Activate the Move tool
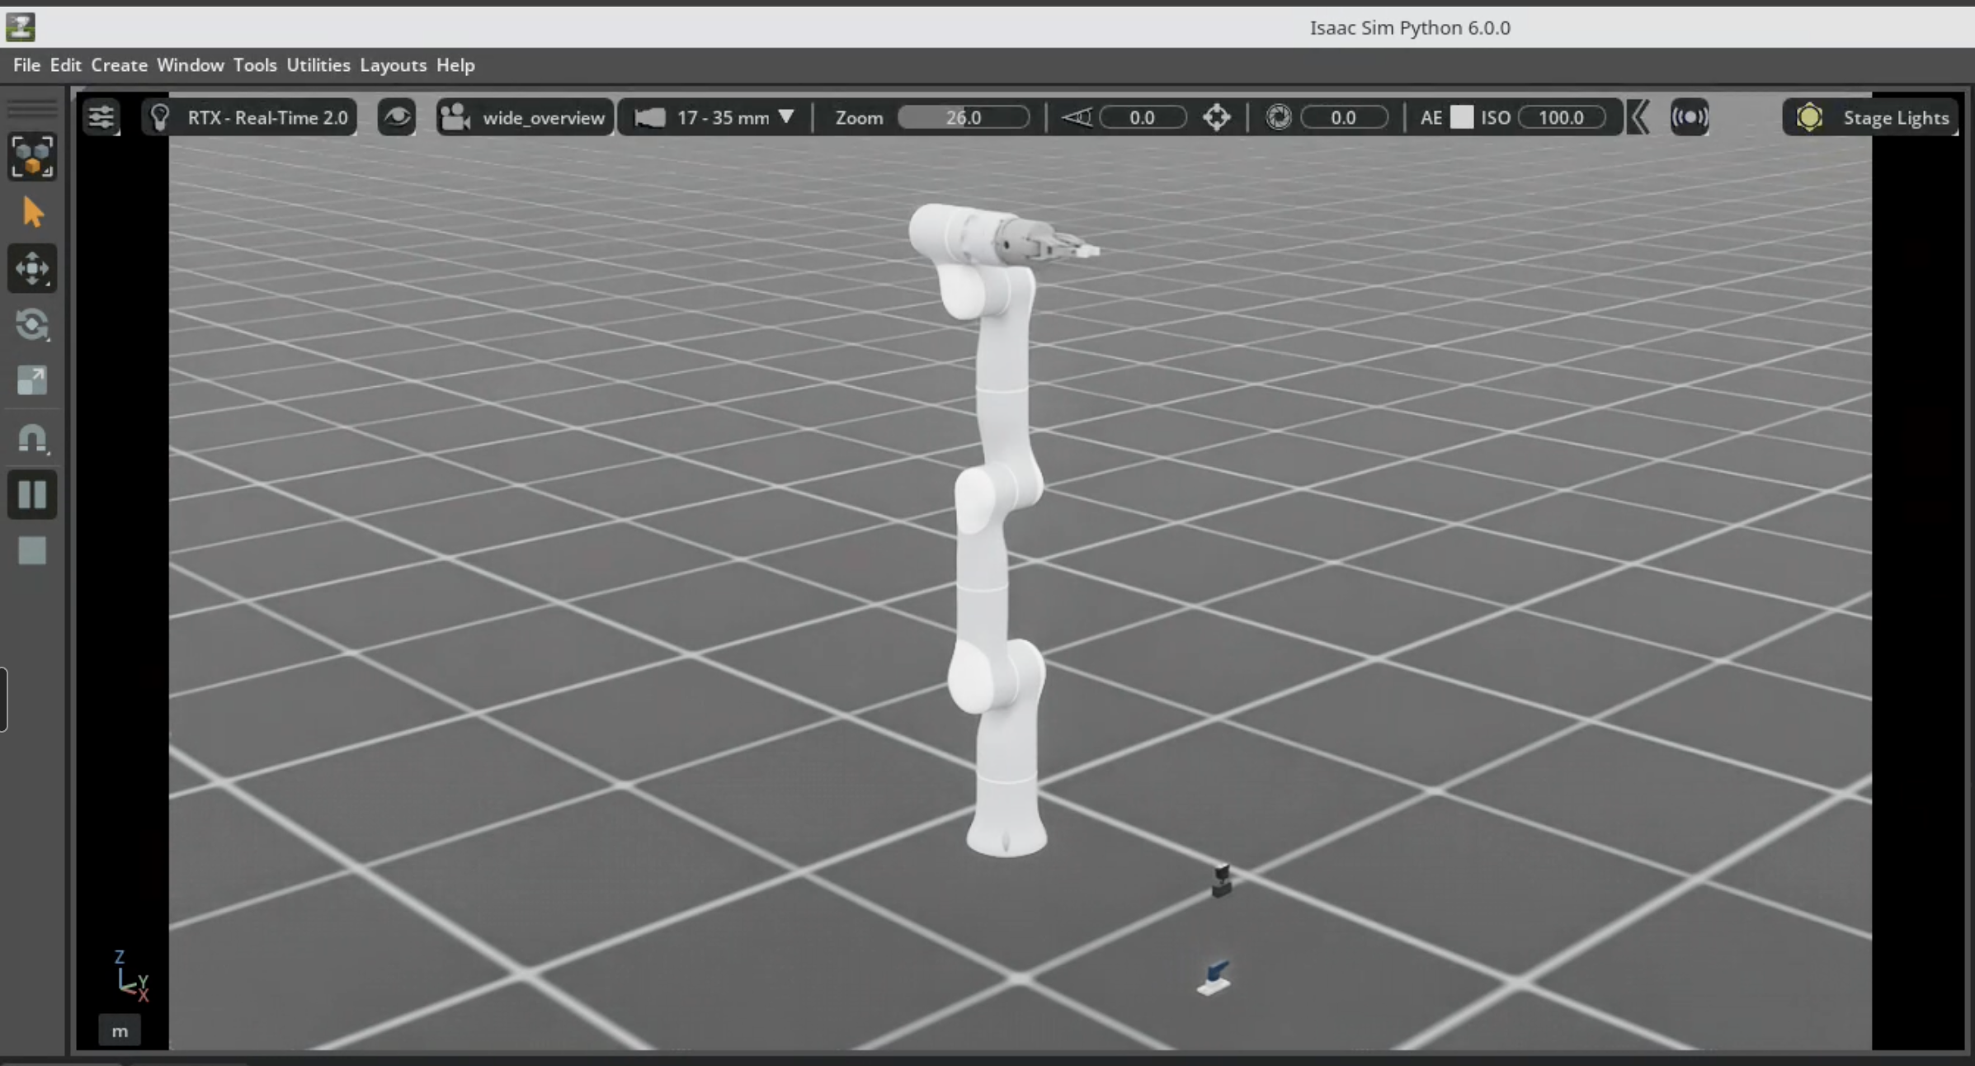Viewport: 1975px width, 1066px height. (32, 268)
